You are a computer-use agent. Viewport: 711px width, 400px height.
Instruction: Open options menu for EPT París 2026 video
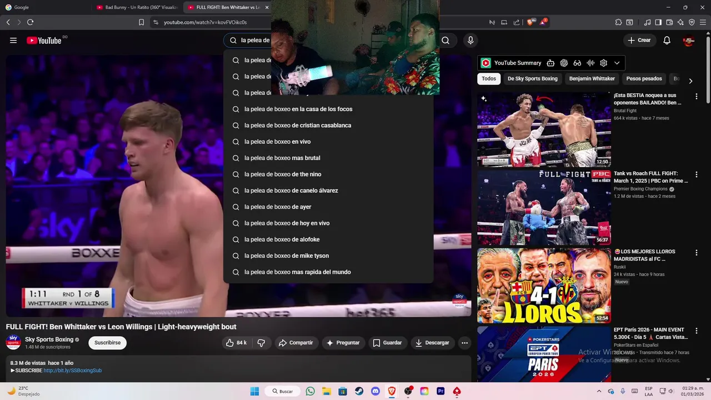click(x=696, y=331)
